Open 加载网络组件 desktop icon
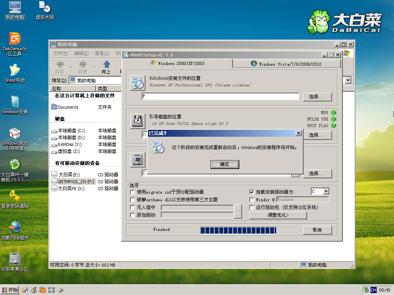Screen dimensions: 394x295 (x=15, y=228)
